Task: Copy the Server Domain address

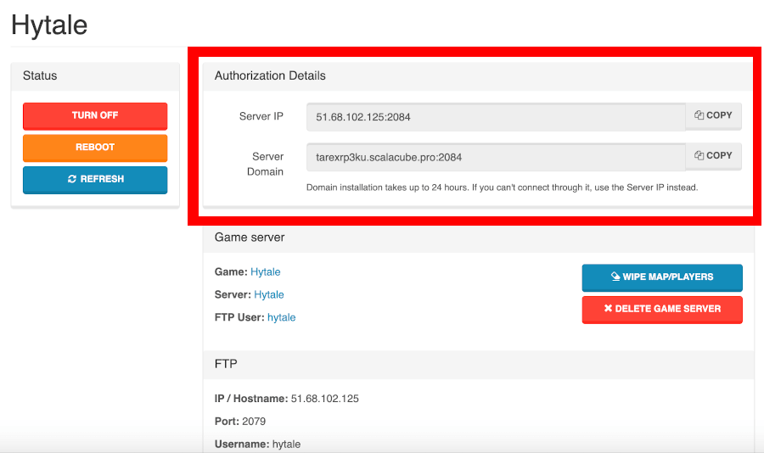Action: [x=713, y=156]
